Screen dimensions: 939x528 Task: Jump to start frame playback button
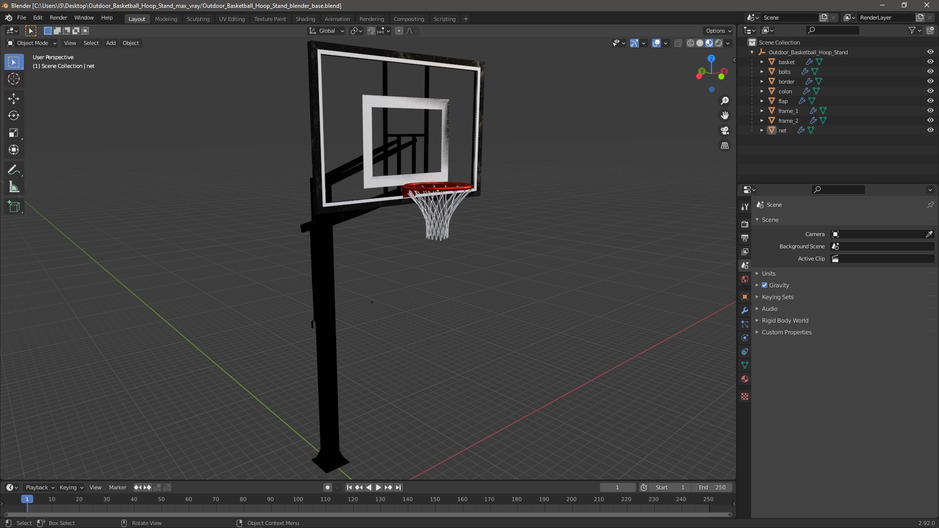click(x=349, y=487)
